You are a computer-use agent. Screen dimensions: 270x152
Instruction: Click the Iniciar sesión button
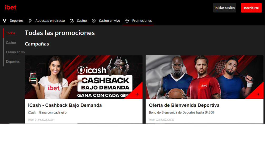pos(225,8)
